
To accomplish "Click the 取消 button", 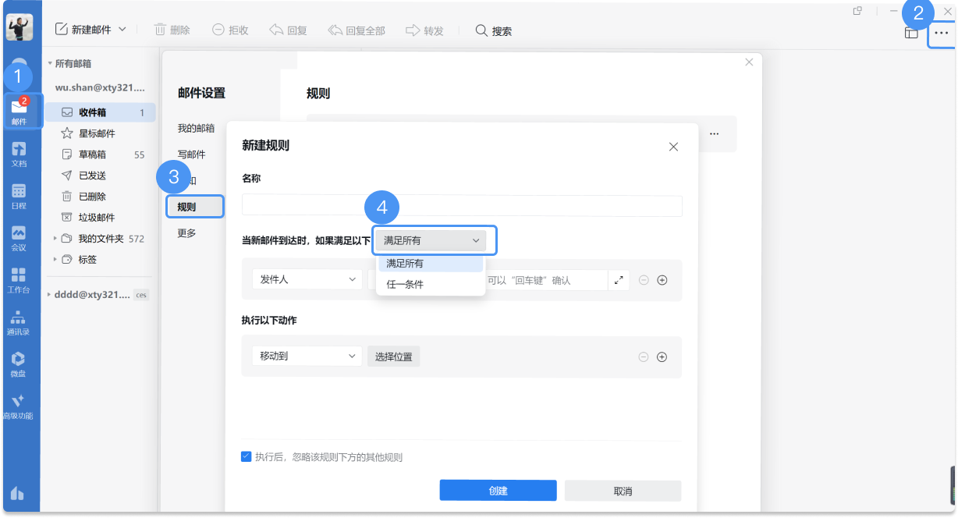I will coord(623,491).
